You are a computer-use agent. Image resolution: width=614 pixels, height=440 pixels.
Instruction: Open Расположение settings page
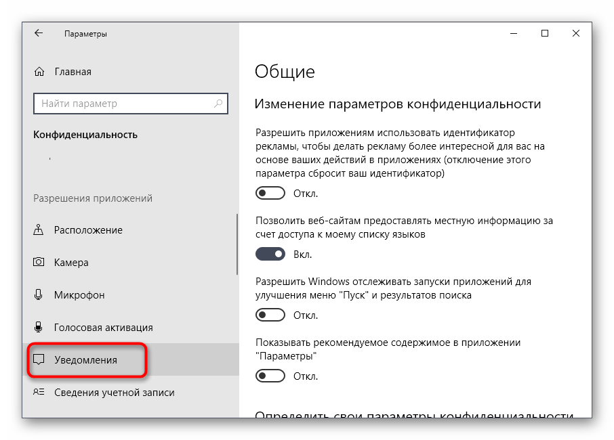pos(130,230)
